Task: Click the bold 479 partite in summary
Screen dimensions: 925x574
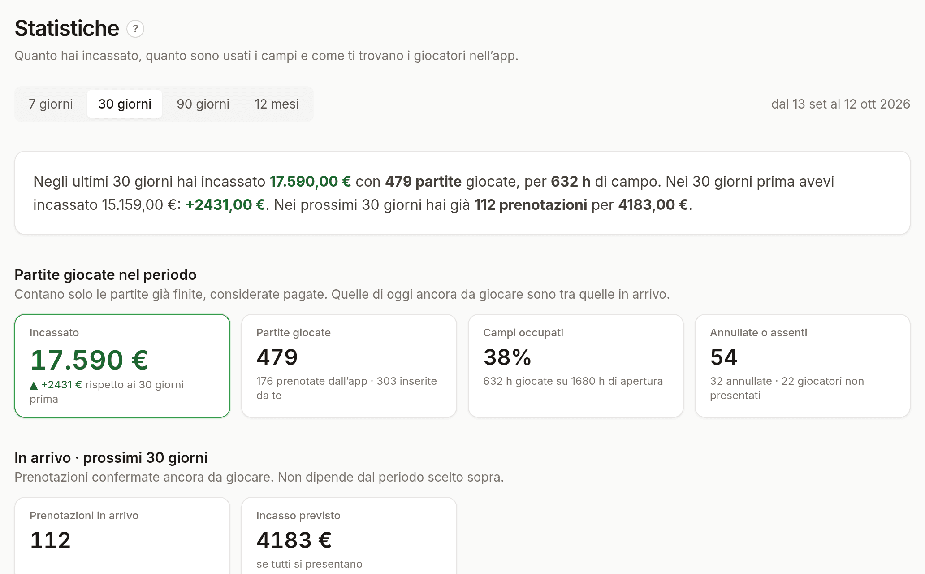Action: [x=423, y=182]
